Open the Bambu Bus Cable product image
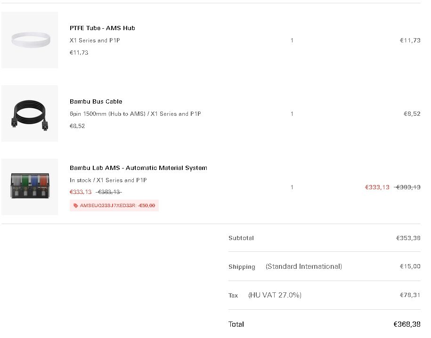Viewport: 431px width, 338px height. (x=30, y=113)
